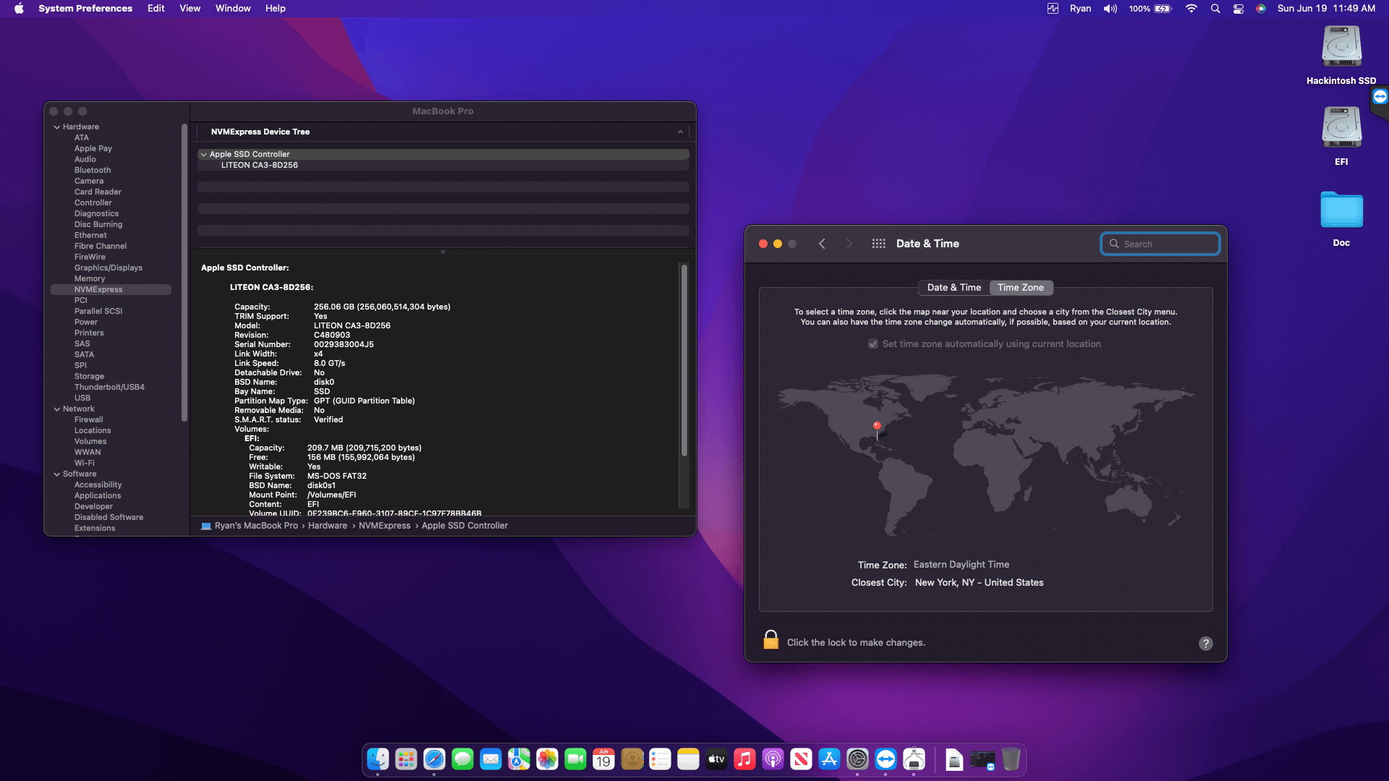1389x781 pixels.
Task: Collapse the Hardware section in sidebar
Action: point(57,127)
